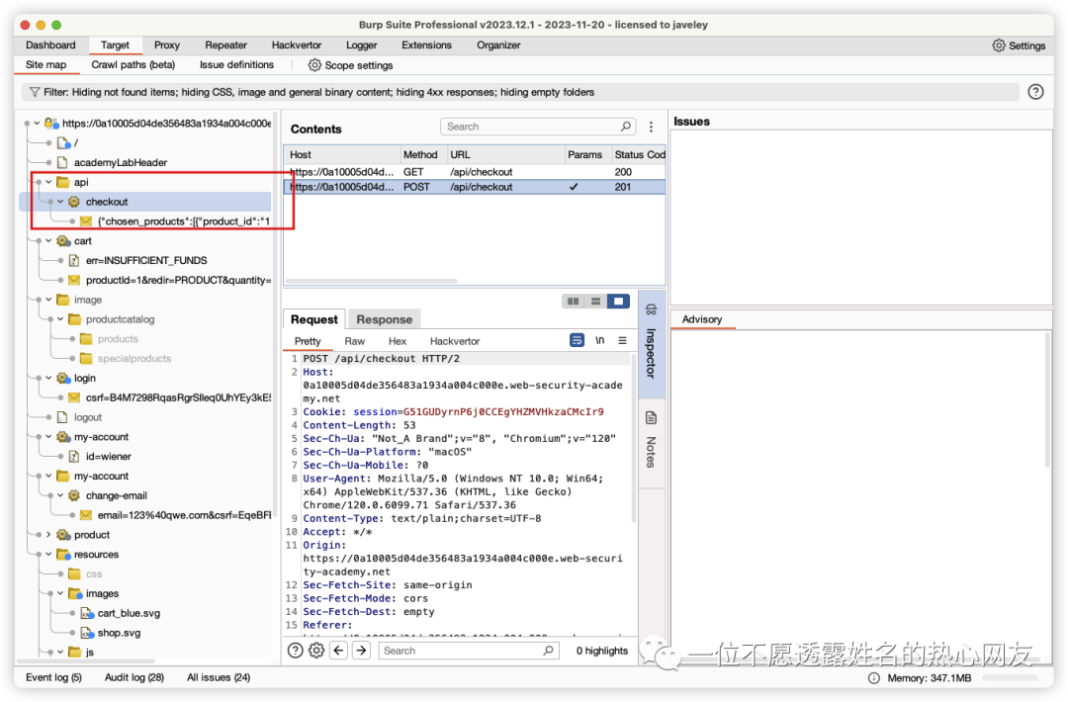
Task: Select the GET /api/checkout row
Action: (474, 172)
